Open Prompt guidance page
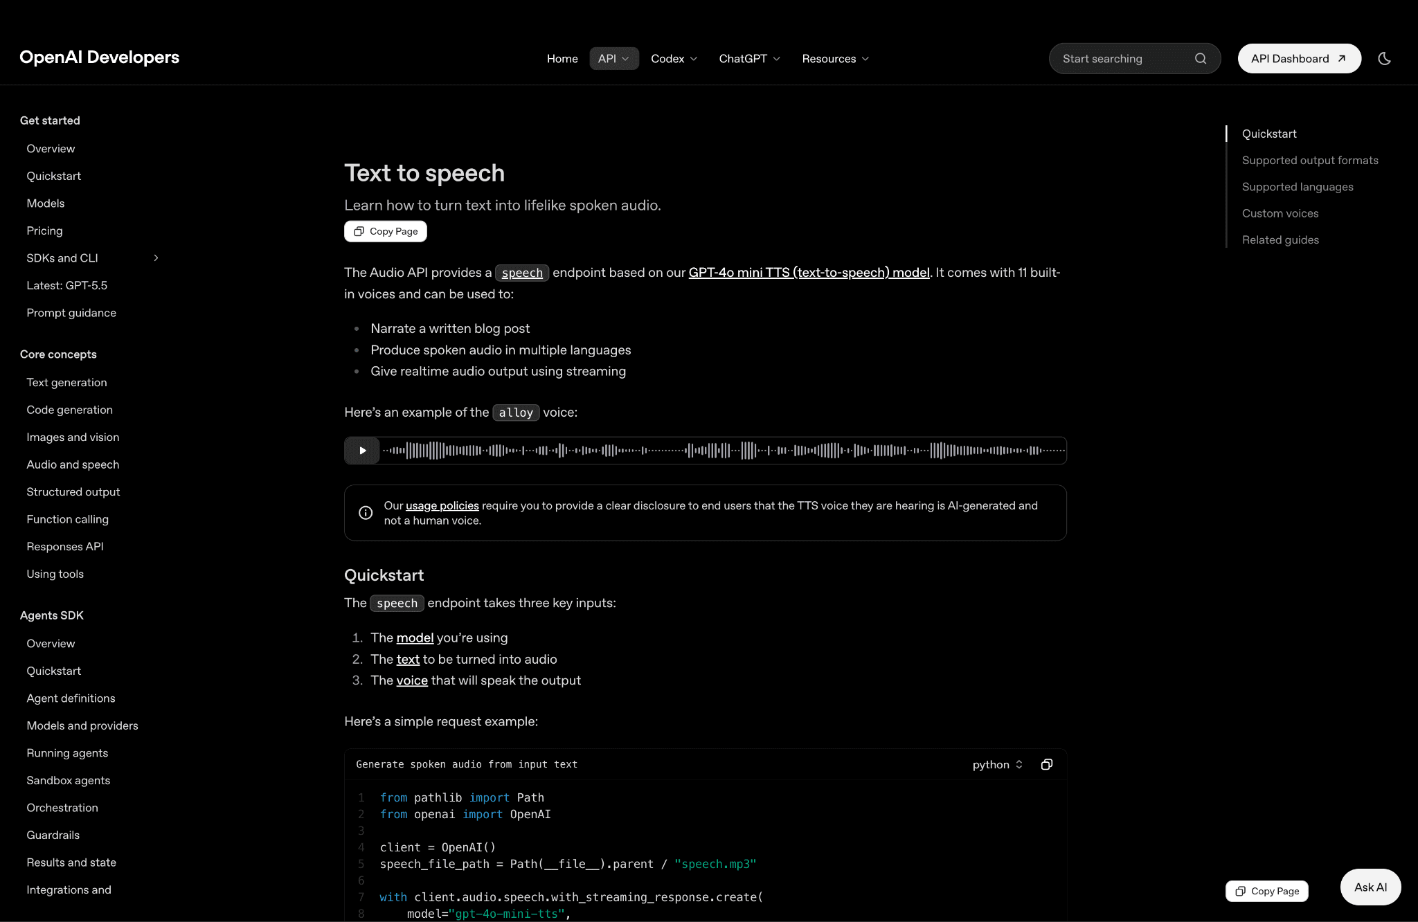The image size is (1418, 922). [x=71, y=313]
